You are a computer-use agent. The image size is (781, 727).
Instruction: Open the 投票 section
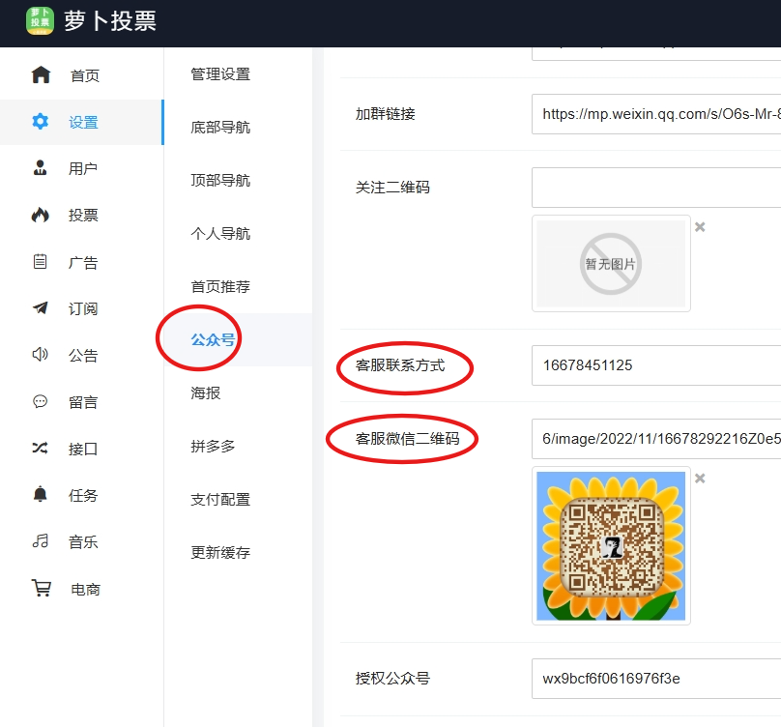[83, 216]
